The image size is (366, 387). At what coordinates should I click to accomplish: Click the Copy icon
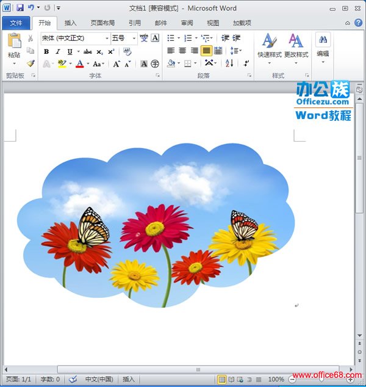30,51
